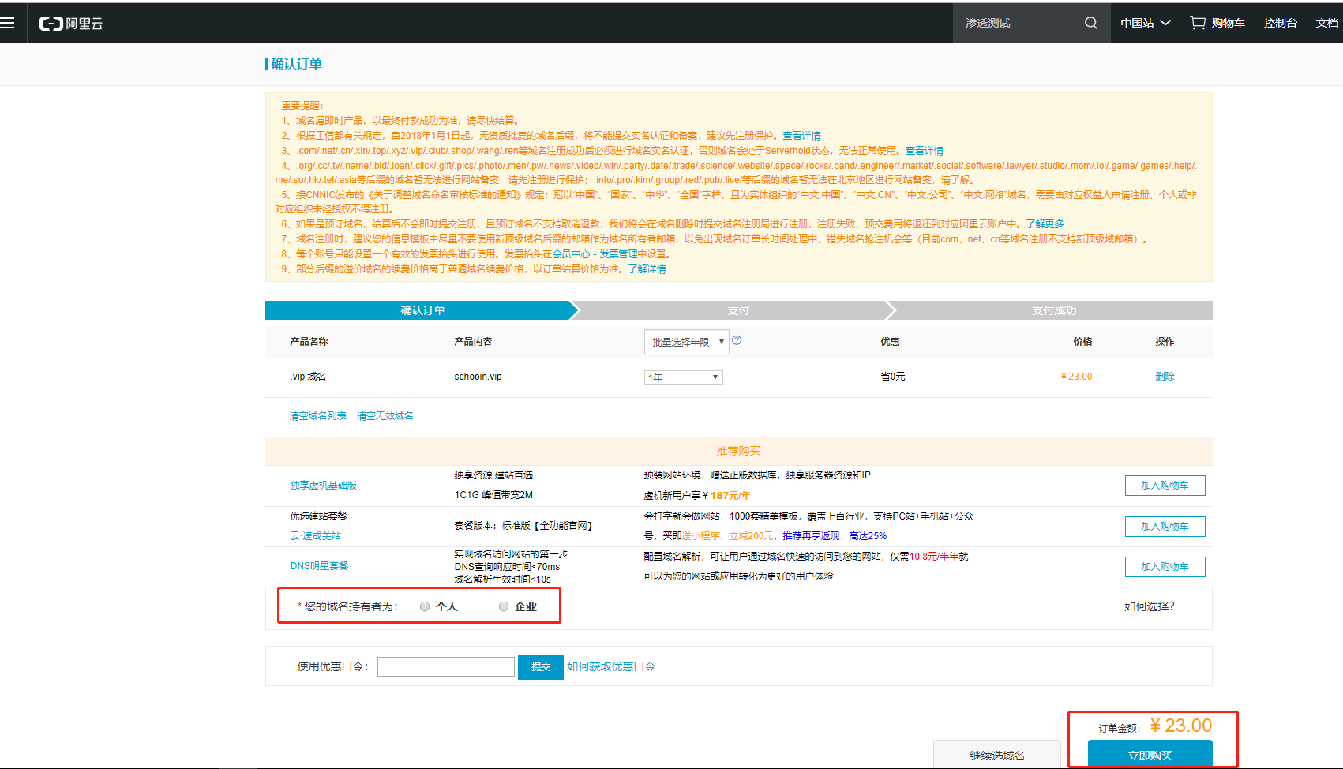Click the search box with 渗透测试

[x=1019, y=23]
